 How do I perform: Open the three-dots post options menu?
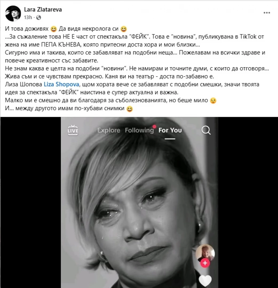point(267,13)
